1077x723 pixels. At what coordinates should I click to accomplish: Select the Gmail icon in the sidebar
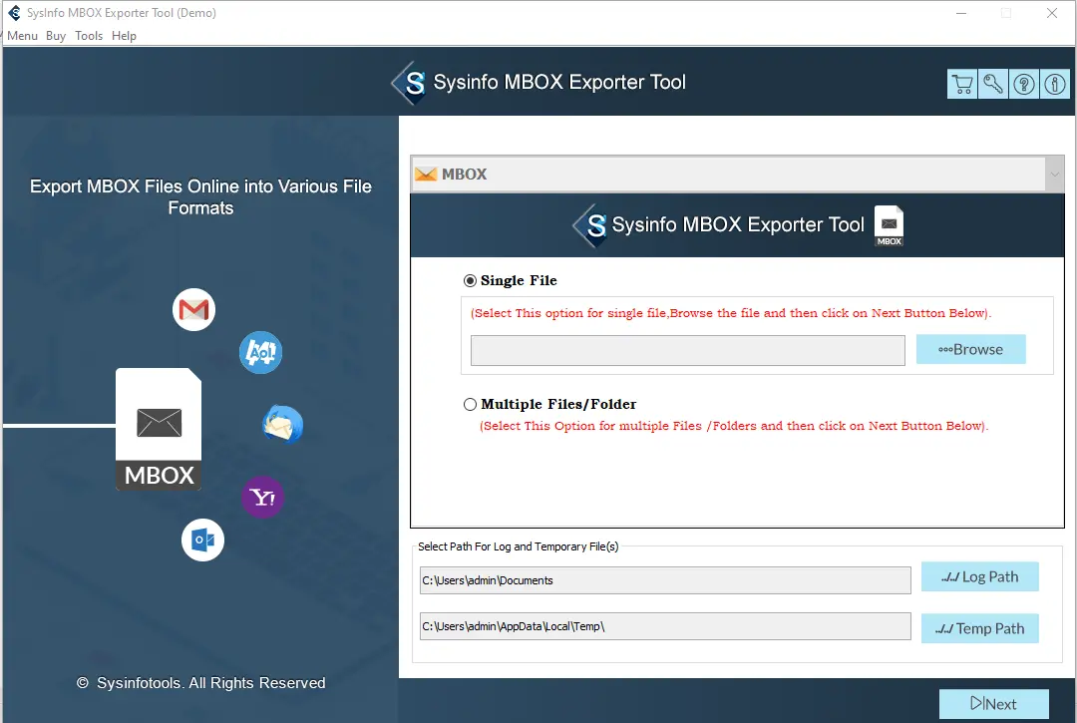pyautogui.click(x=193, y=310)
